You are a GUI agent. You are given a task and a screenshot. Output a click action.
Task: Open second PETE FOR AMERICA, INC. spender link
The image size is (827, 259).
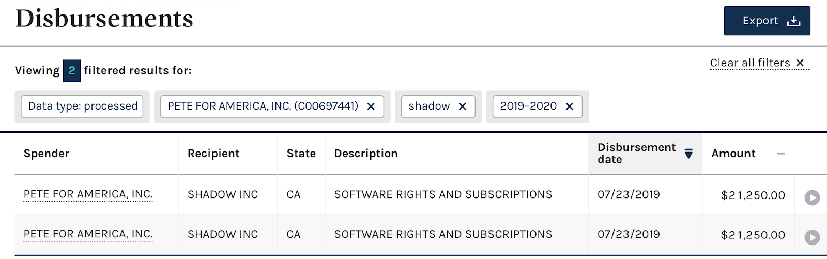88,234
